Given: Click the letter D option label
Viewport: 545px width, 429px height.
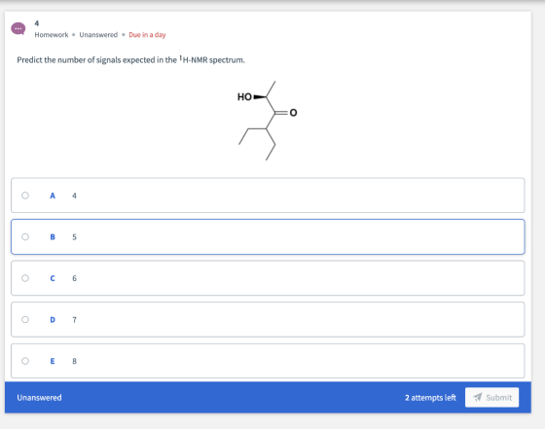Looking at the screenshot, I should [x=53, y=320].
